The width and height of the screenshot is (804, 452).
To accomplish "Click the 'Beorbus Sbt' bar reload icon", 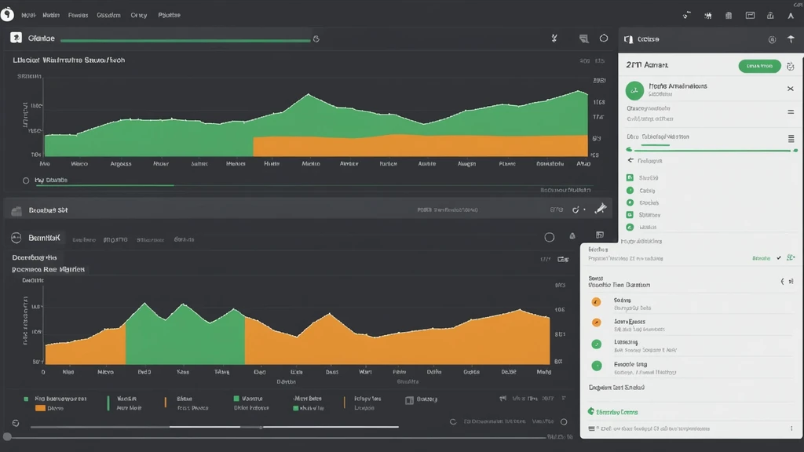I will coord(576,210).
